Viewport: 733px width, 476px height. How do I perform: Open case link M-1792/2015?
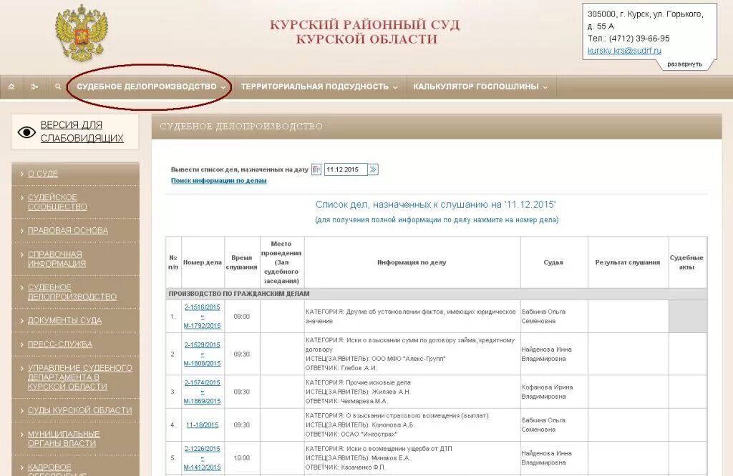202,326
